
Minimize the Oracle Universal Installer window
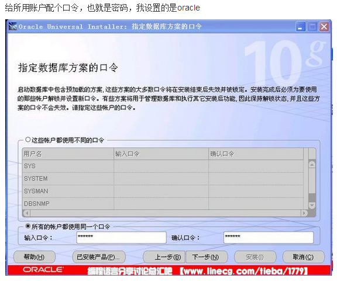[x=300, y=27]
